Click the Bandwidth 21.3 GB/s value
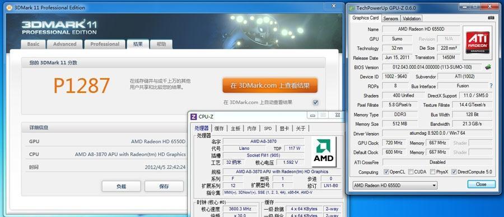Screen dimensions: 504x217 coord(472,124)
